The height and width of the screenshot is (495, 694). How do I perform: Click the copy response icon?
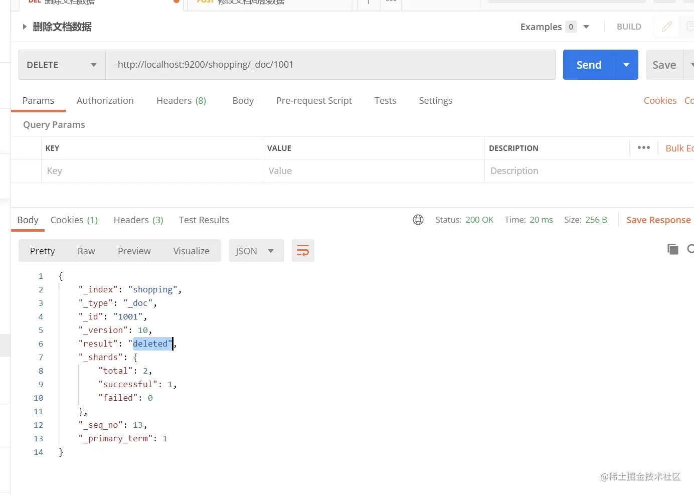(672, 249)
